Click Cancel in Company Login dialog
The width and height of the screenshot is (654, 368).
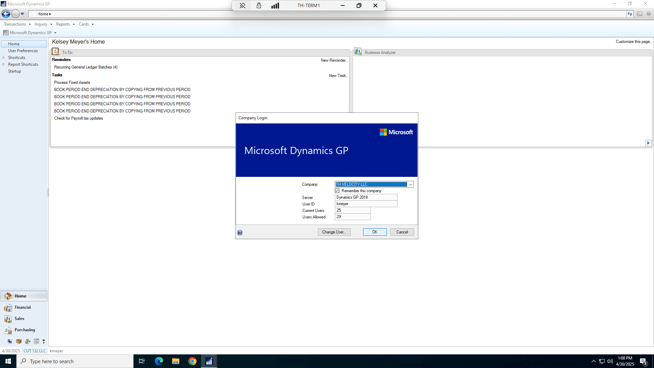point(402,232)
